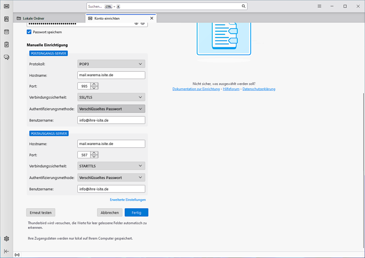Open the Tasks space icon
The width and height of the screenshot is (365, 258).
6,44
